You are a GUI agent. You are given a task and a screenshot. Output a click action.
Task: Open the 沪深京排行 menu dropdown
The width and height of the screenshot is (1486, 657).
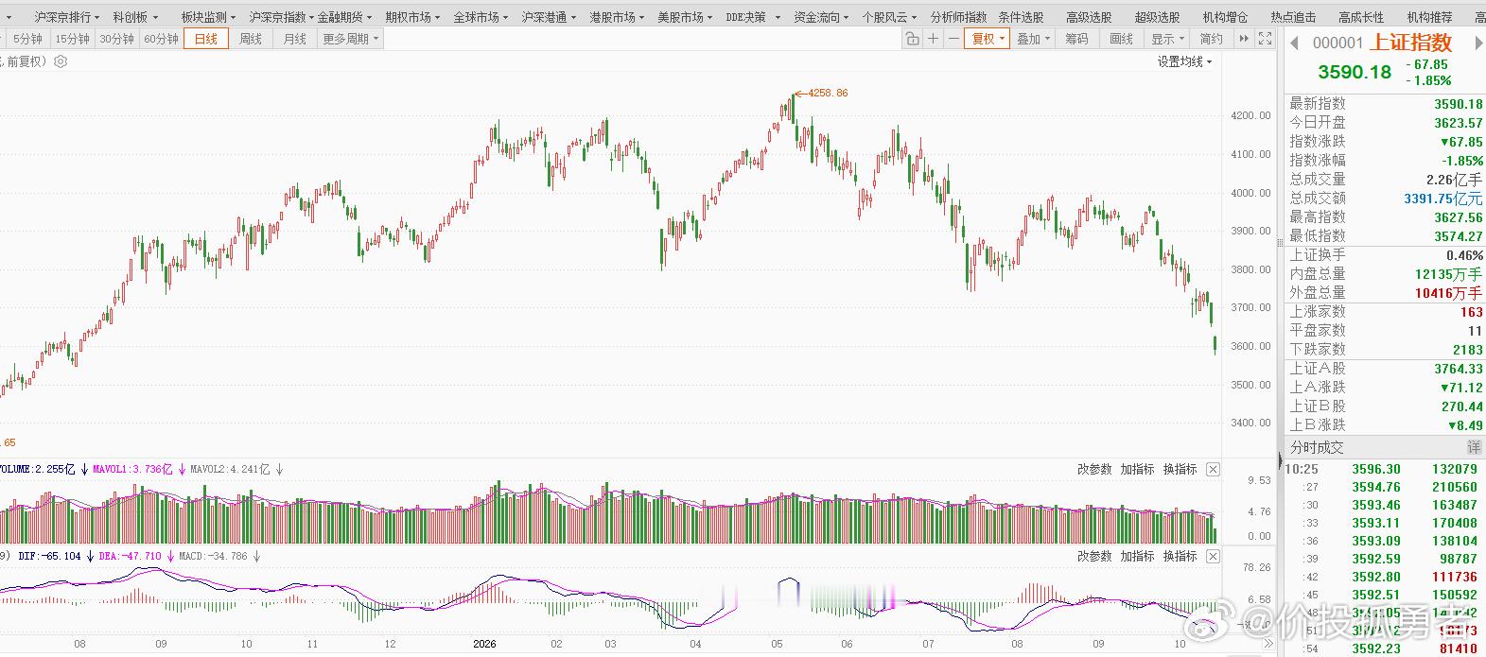[67, 17]
